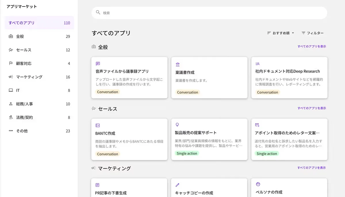Open the おすすめ順 sort dropdown arrow

[x=293, y=33]
